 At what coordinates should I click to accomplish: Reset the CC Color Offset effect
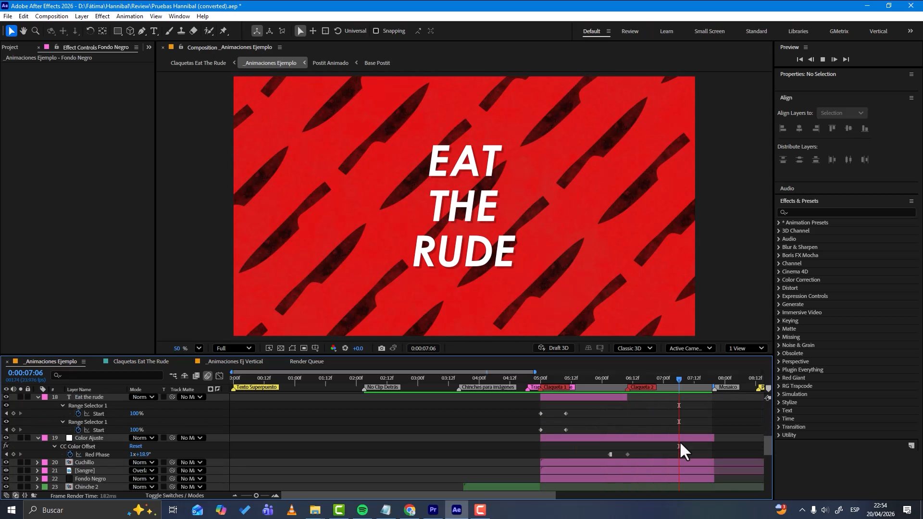coord(136,446)
